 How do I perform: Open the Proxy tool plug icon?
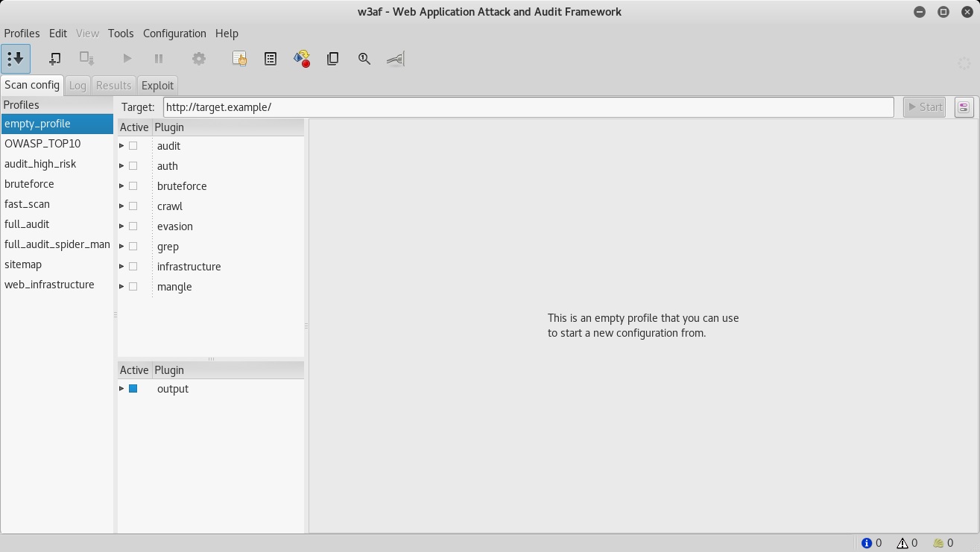(x=396, y=59)
